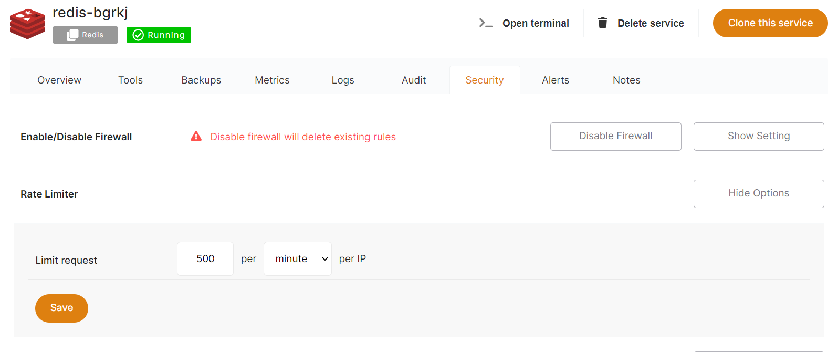838x352 pixels.
Task: Go to the Metrics tab
Action: click(x=272, y=80)
